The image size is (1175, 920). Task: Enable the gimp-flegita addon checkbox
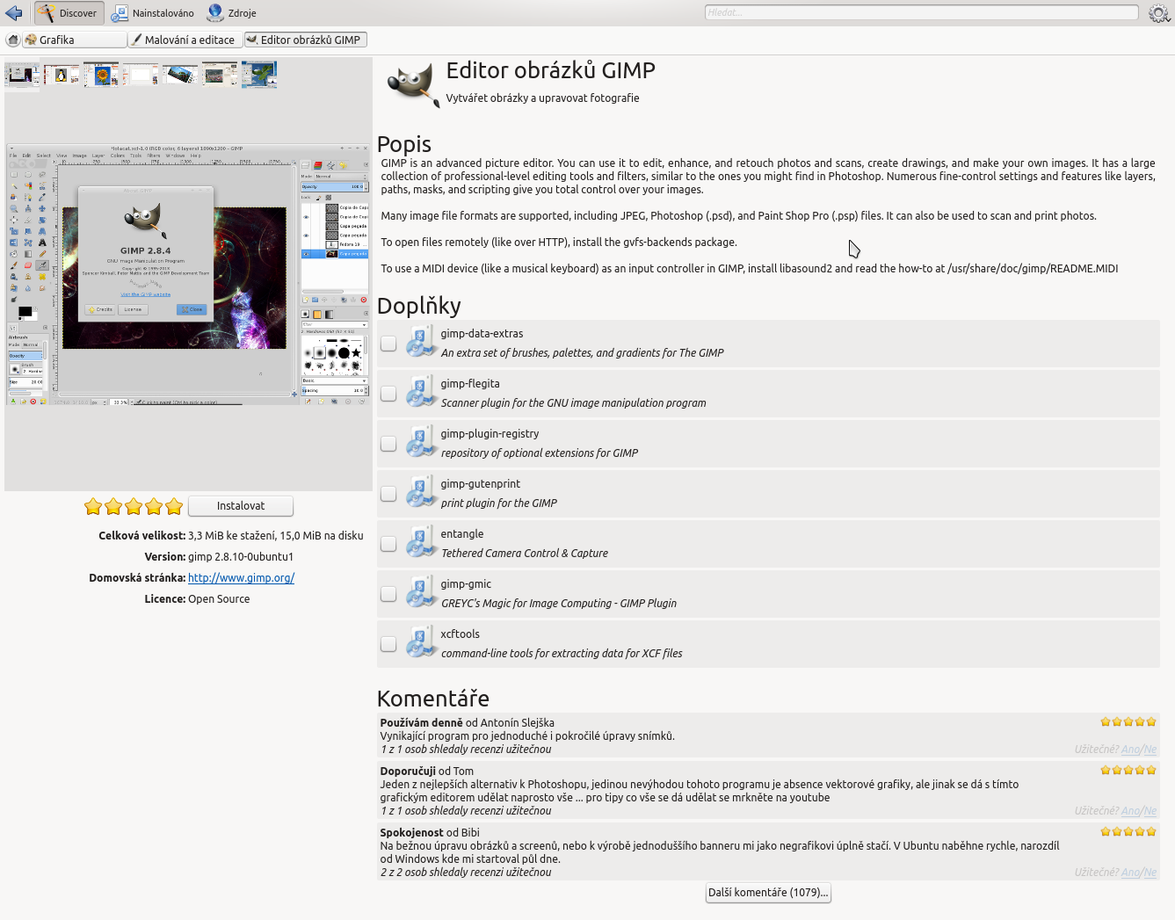(388, 394)
